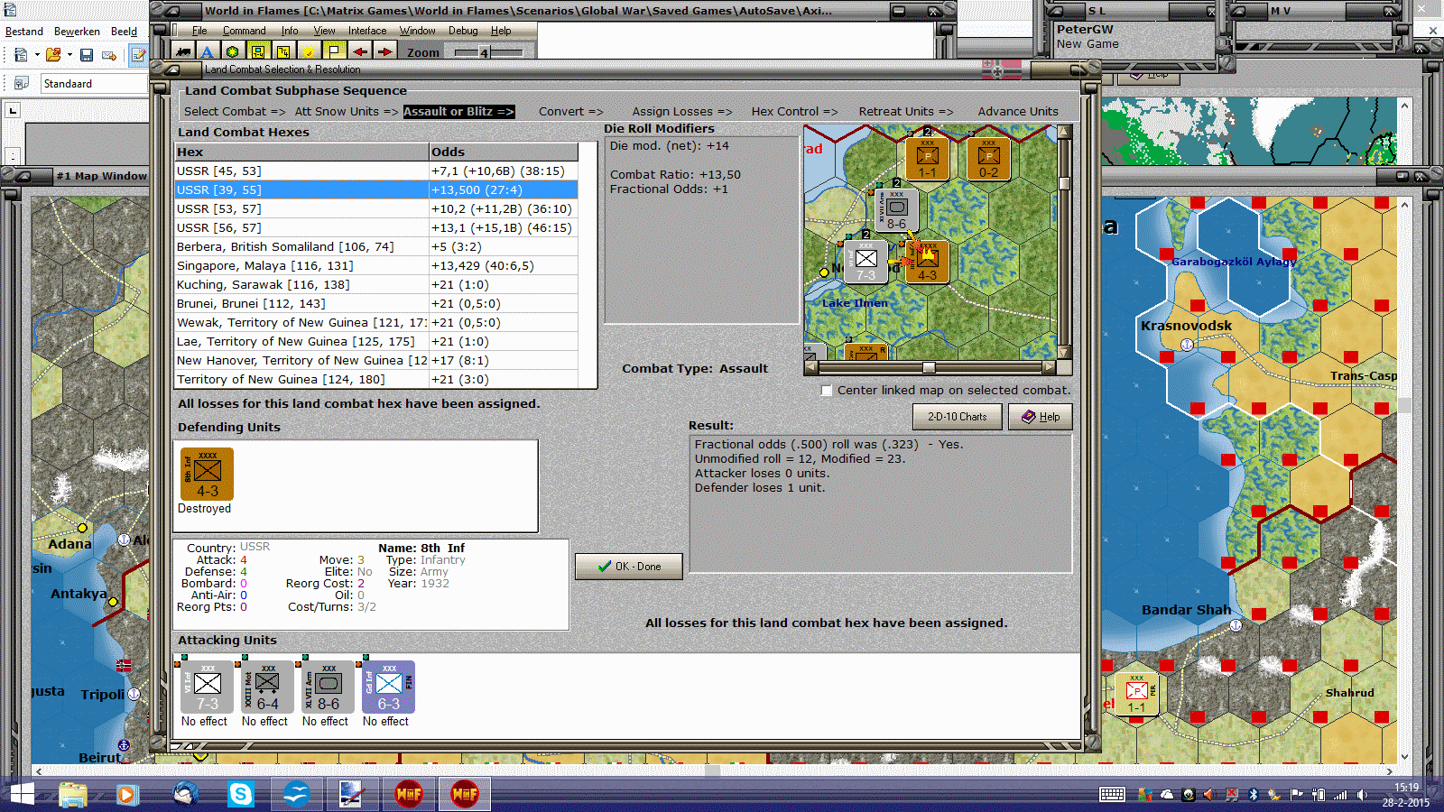Image resolution: width=1444 pixels, height=812 pixels.
Task: Toggle Center linked map on selected combat checkbox
Action: click(x=827, y=391)
